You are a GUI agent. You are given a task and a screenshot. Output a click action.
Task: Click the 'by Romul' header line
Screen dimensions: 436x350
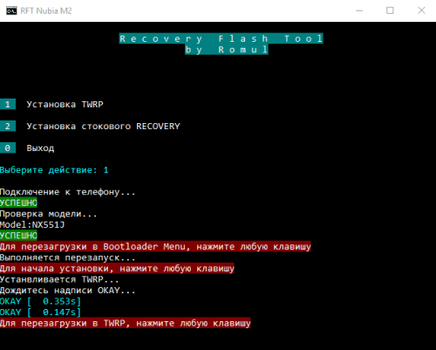tap(227, 50)
